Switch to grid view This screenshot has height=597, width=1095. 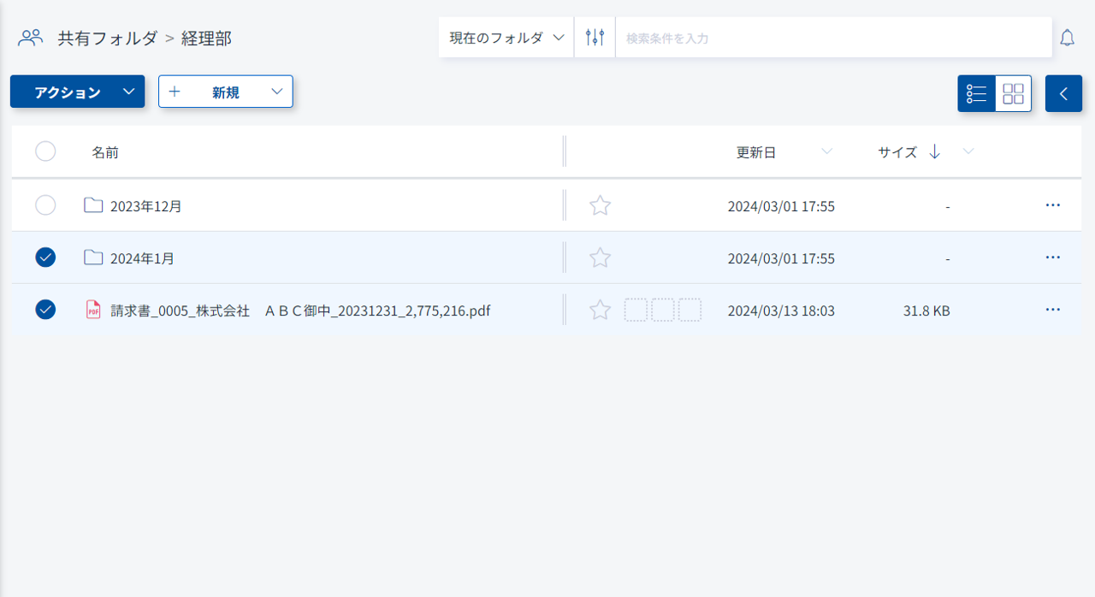(1013, 93)
